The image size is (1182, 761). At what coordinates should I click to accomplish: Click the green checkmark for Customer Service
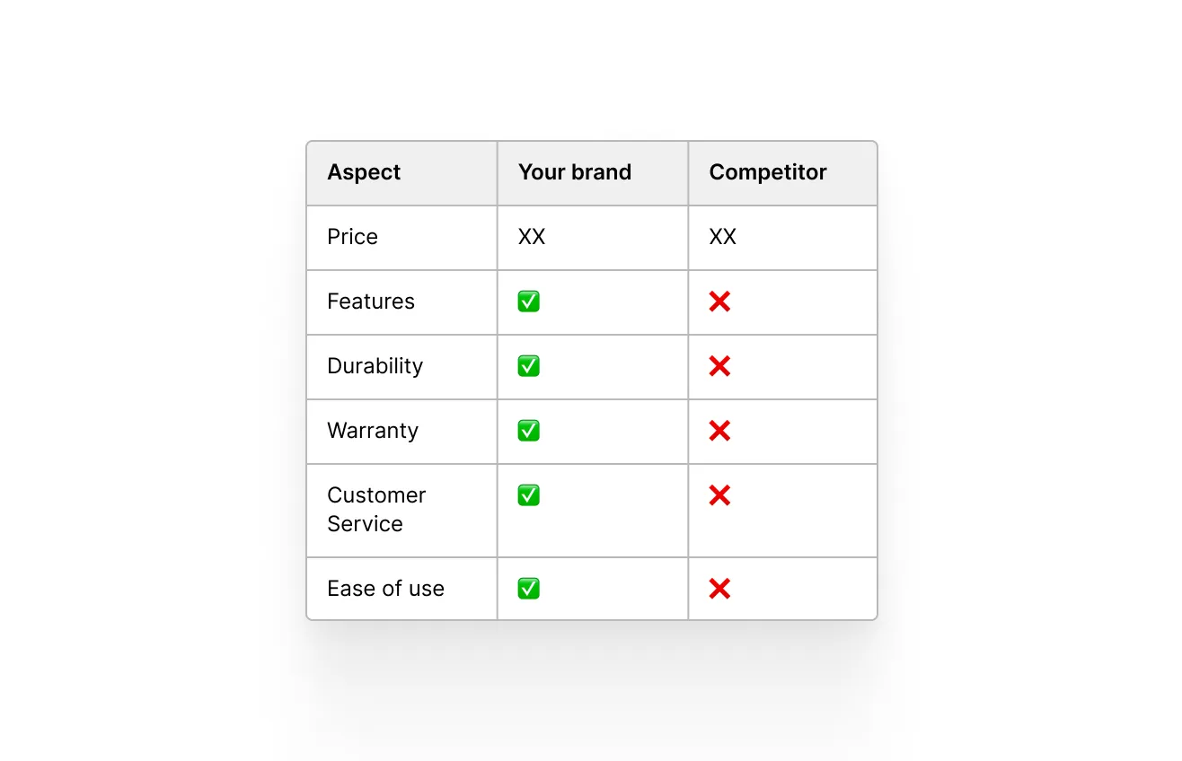tap(528, 495)
